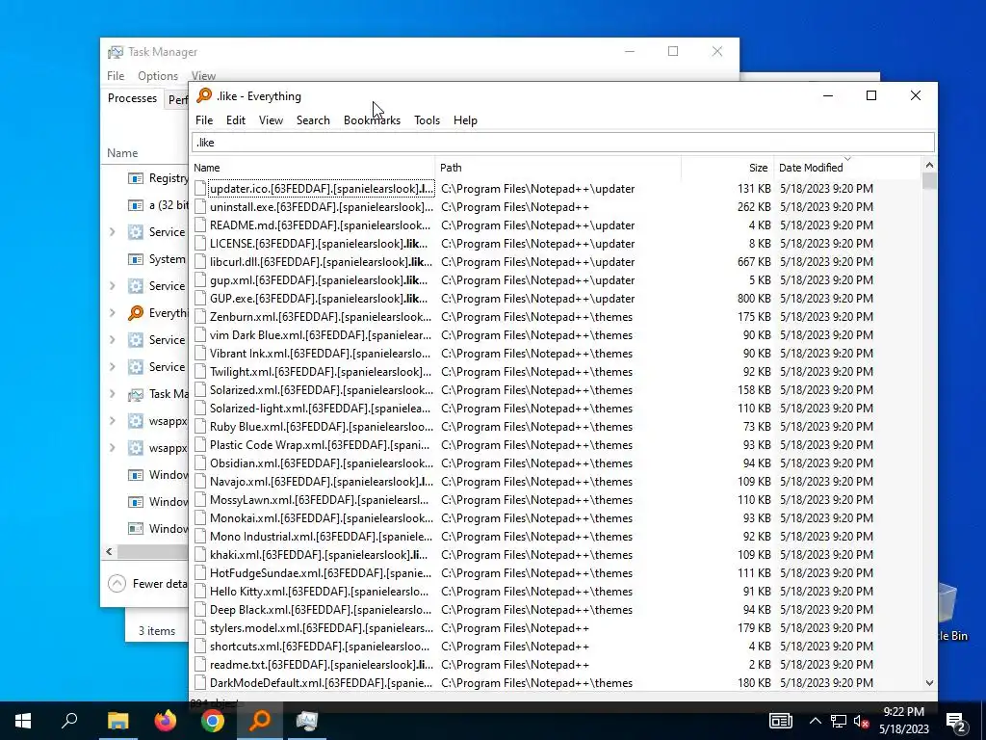Open the File menu in Task Manager
986x740 pixels.
(x=116, y=75)
